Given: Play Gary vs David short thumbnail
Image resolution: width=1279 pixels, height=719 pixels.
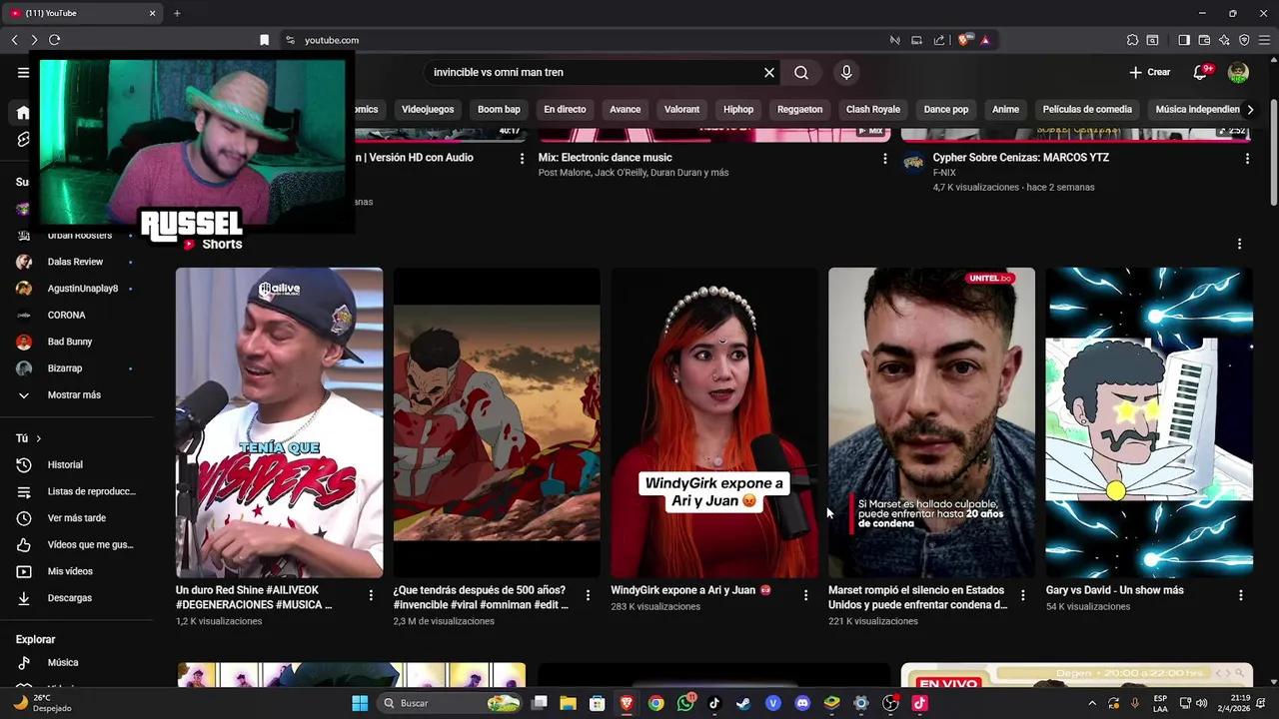Looking at the screenshot, I should pos(1149,422).
